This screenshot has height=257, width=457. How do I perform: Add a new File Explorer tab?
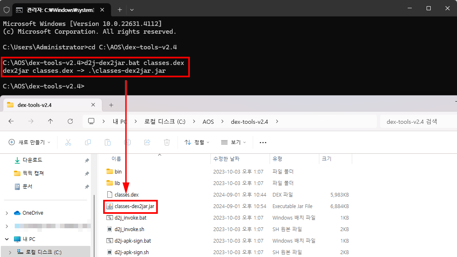point(111,105)
